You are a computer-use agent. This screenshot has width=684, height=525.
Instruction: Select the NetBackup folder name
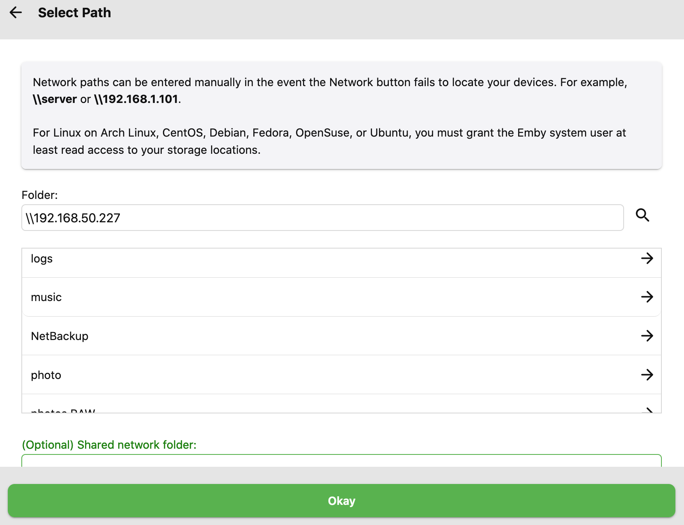[x=60, y=336]
